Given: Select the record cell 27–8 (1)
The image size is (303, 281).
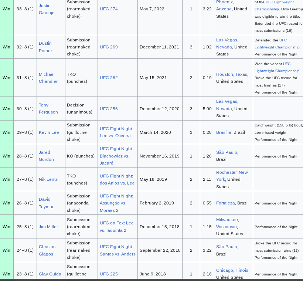Looking at the screenshot, I should 25,179.
